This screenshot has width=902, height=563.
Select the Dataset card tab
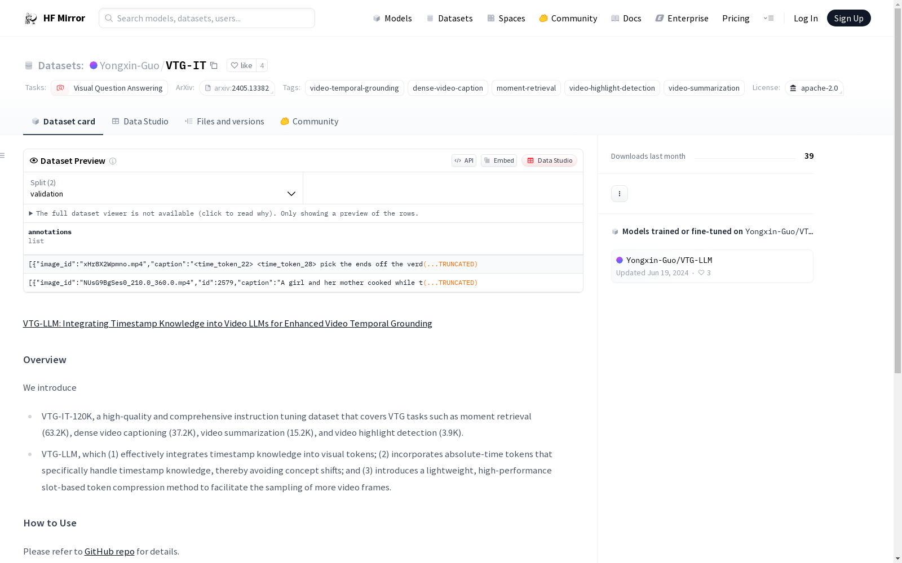pos(63,121)
